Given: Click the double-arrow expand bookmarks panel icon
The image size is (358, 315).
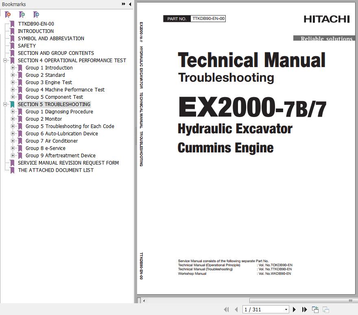Looking at the screenshot, I should coord(124,4).
